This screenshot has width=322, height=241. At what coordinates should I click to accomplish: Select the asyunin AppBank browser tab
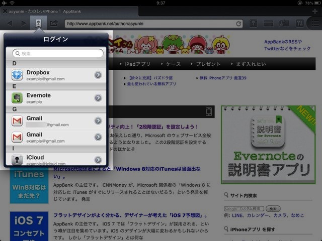[x=69, y=11]
